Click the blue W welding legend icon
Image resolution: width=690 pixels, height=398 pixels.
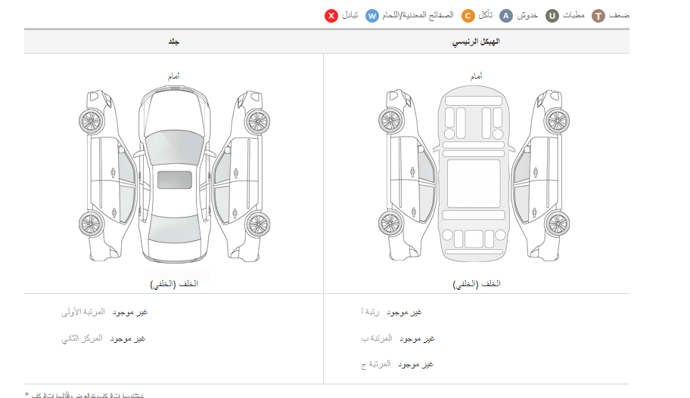(x=372, y=16)
